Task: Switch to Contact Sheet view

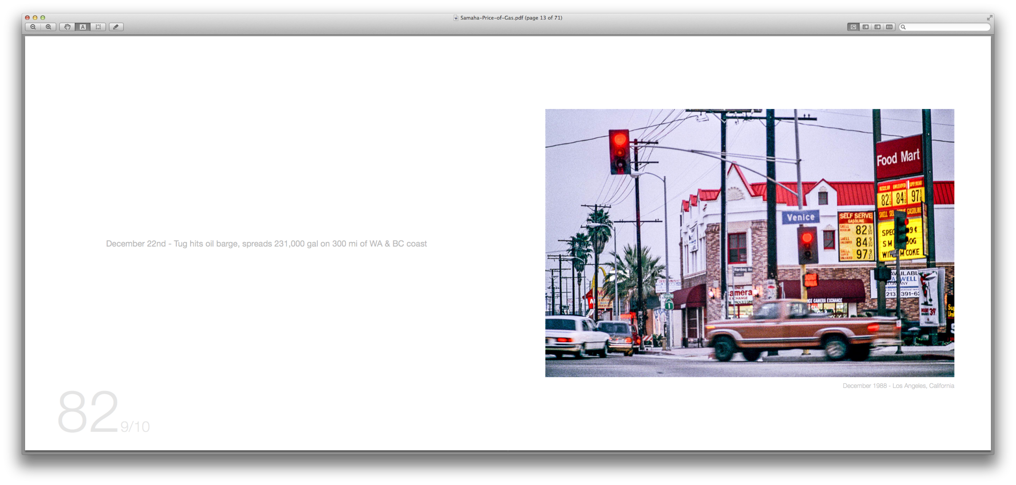Action: [x=889, y=27]
